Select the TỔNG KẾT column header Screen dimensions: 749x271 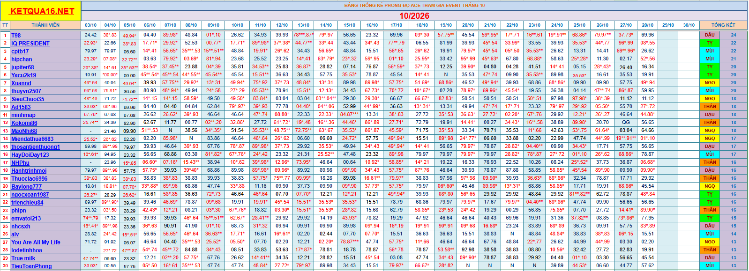tap(723, 25)
